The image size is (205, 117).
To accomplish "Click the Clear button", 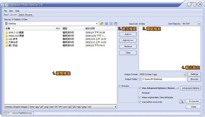I will pos(128,53).
